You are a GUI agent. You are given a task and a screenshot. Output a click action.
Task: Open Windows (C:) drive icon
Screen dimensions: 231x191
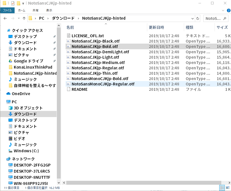coord(10,151)
